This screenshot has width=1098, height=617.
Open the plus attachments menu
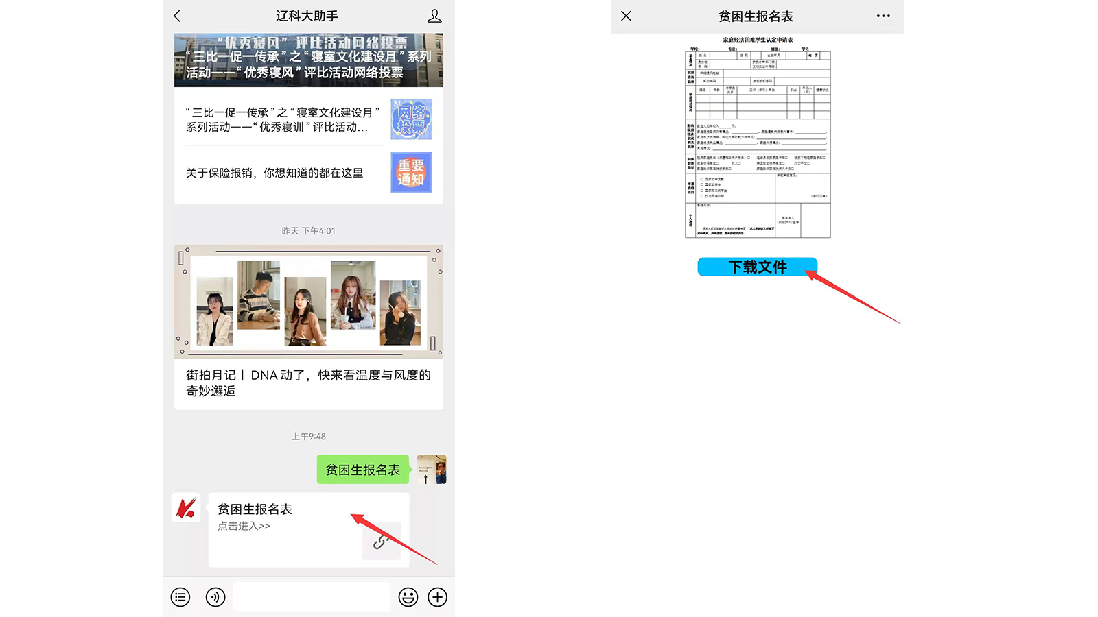click(437, 597)
